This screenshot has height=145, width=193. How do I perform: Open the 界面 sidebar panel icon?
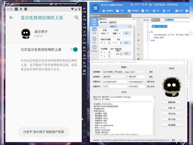(x=94, y=30)
